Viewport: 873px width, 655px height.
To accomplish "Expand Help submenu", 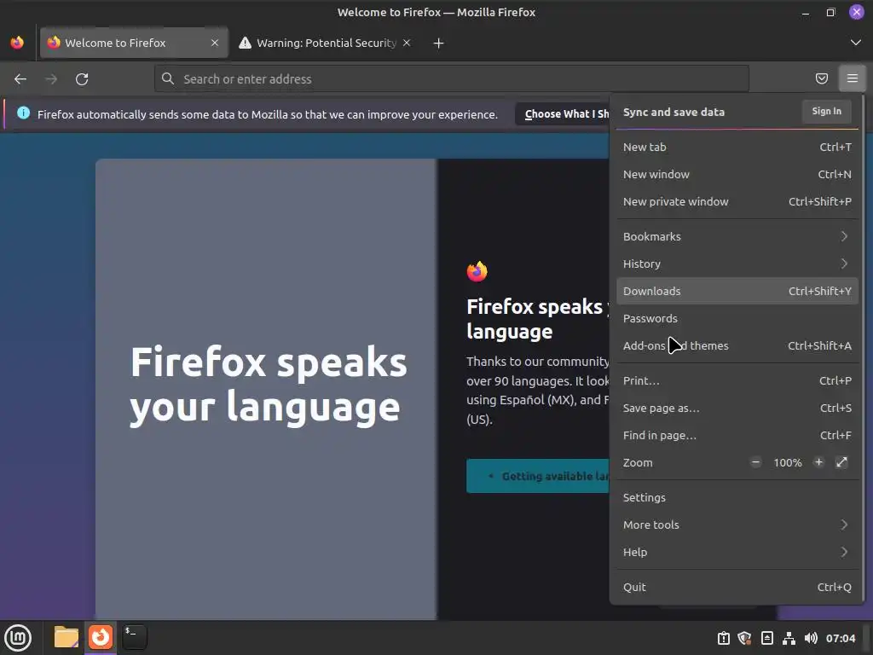I will coord(737,553).
